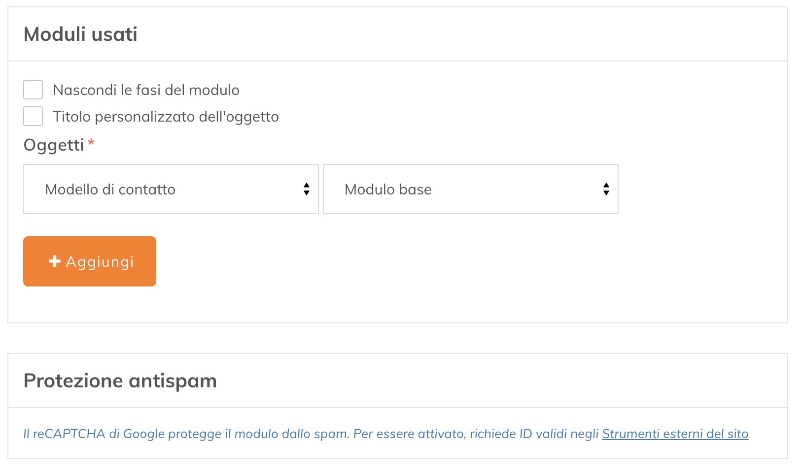This screenshot has width=804, height=475.
Task: Click the stepper arrows on Modulo base
Action: [606, 189]
